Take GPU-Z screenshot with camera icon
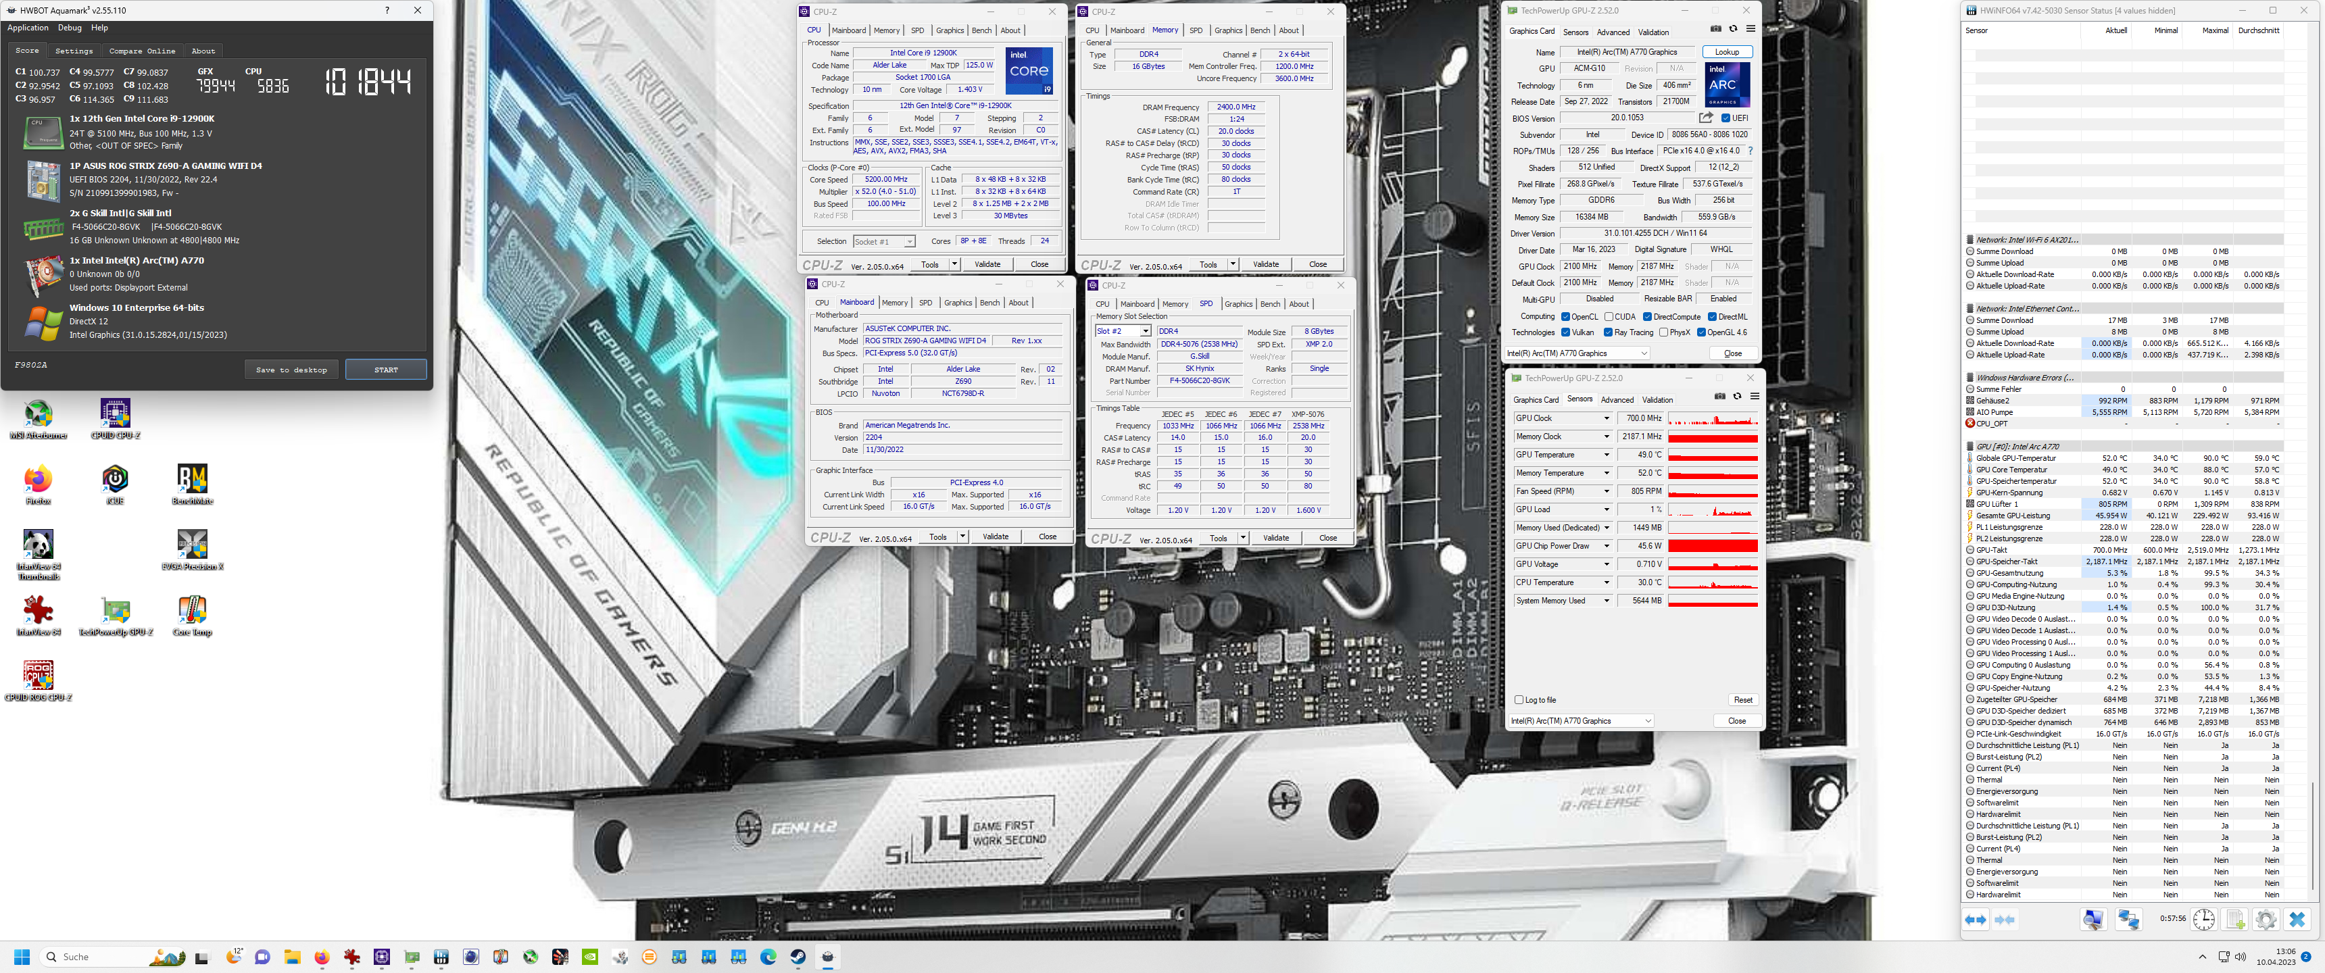 1716,29
